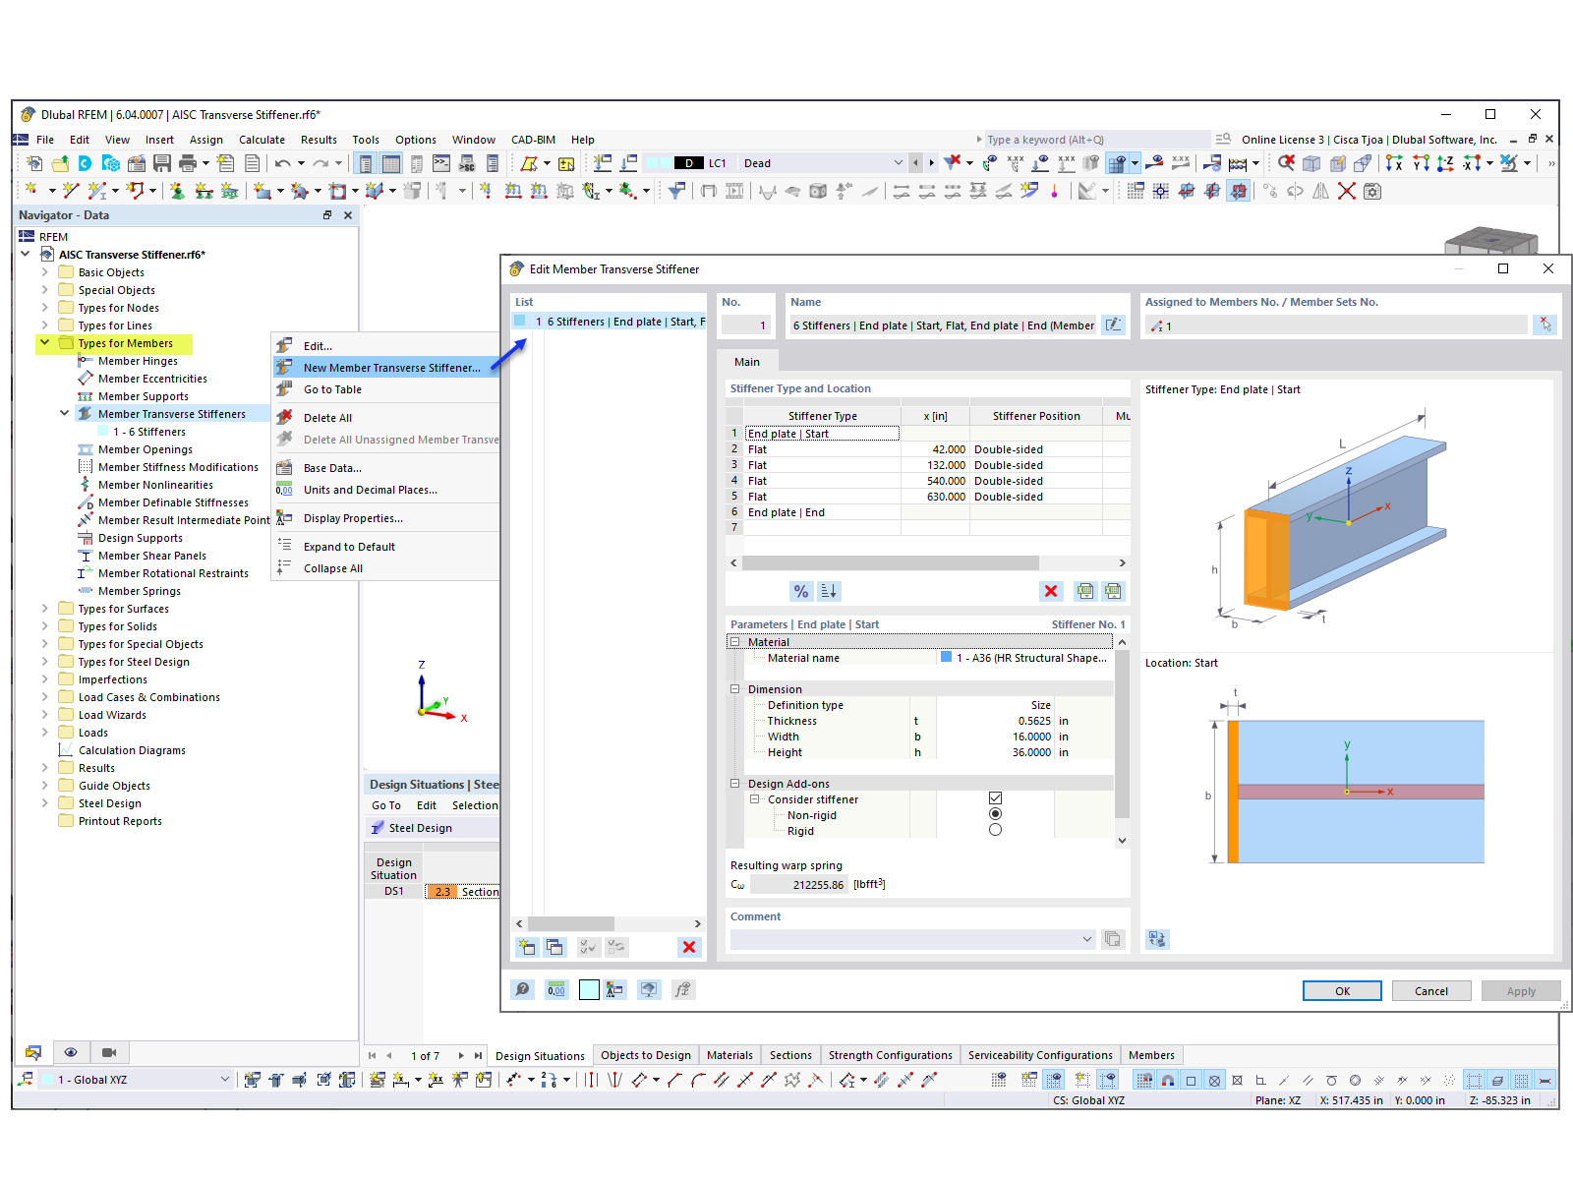Collapse Member Transverse Stiffeners tree node
1573x1180 pixels.
coord(65,414)
